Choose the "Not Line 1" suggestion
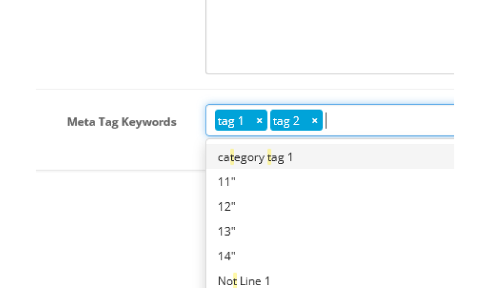 330,279
